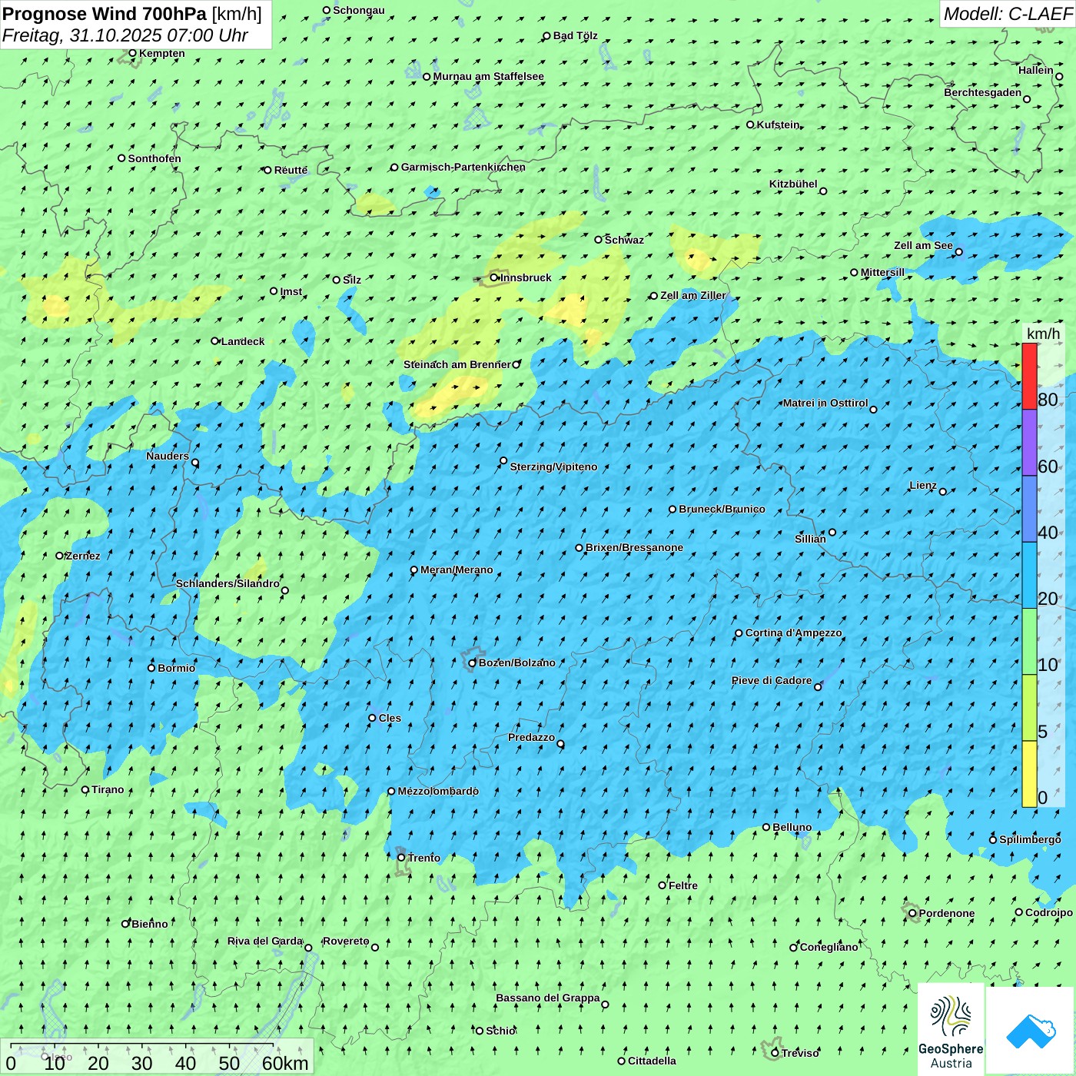Select the 'Cortina d'Ampezzo' label

click(x=794, y=633)
